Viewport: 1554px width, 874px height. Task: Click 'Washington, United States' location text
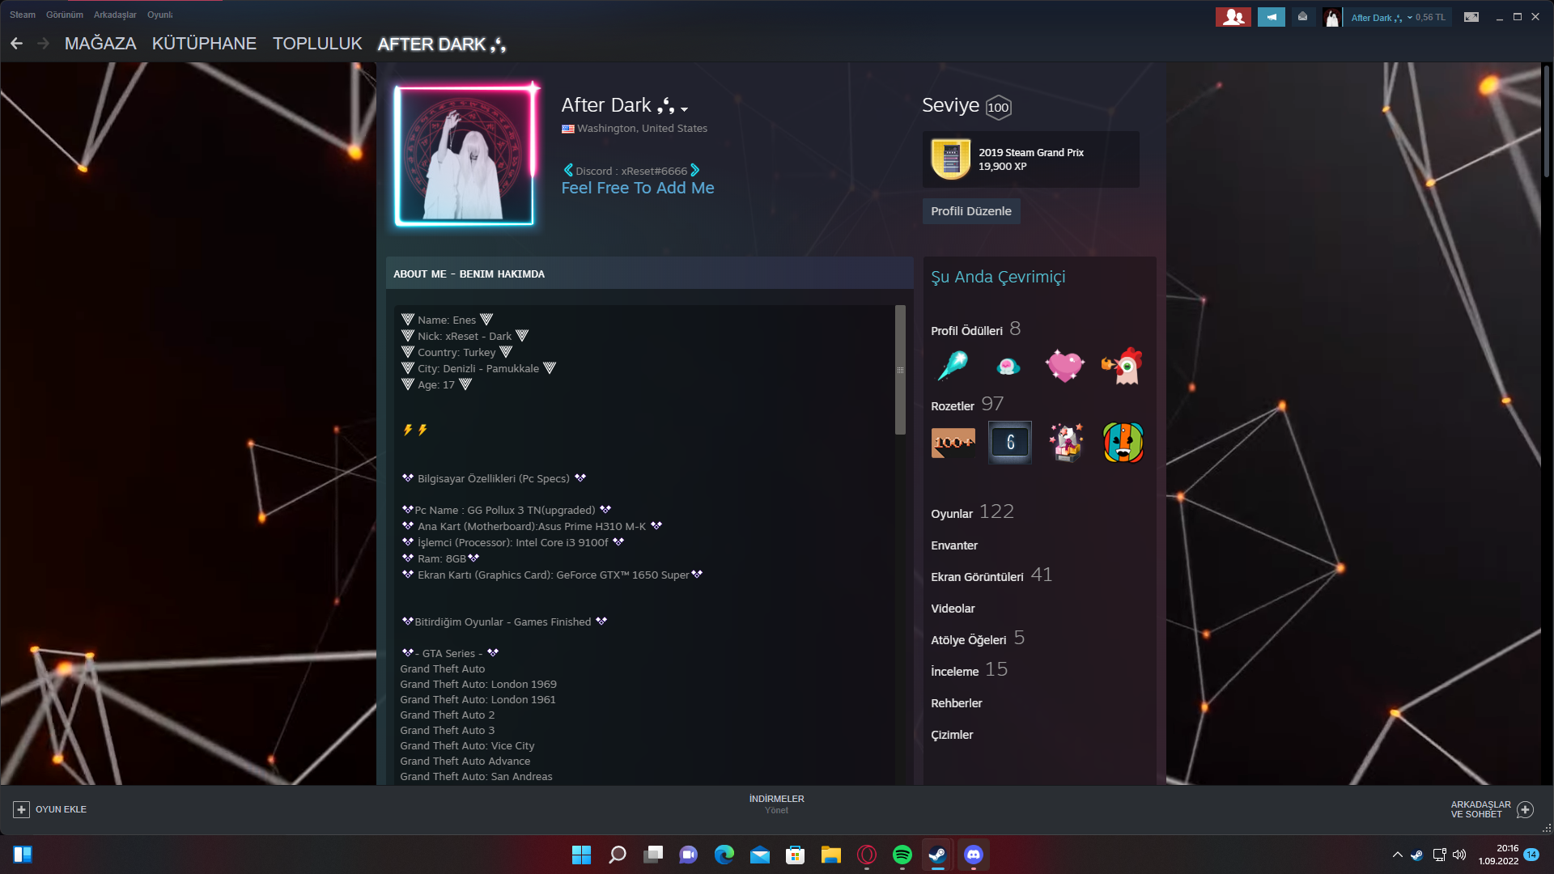642,129
